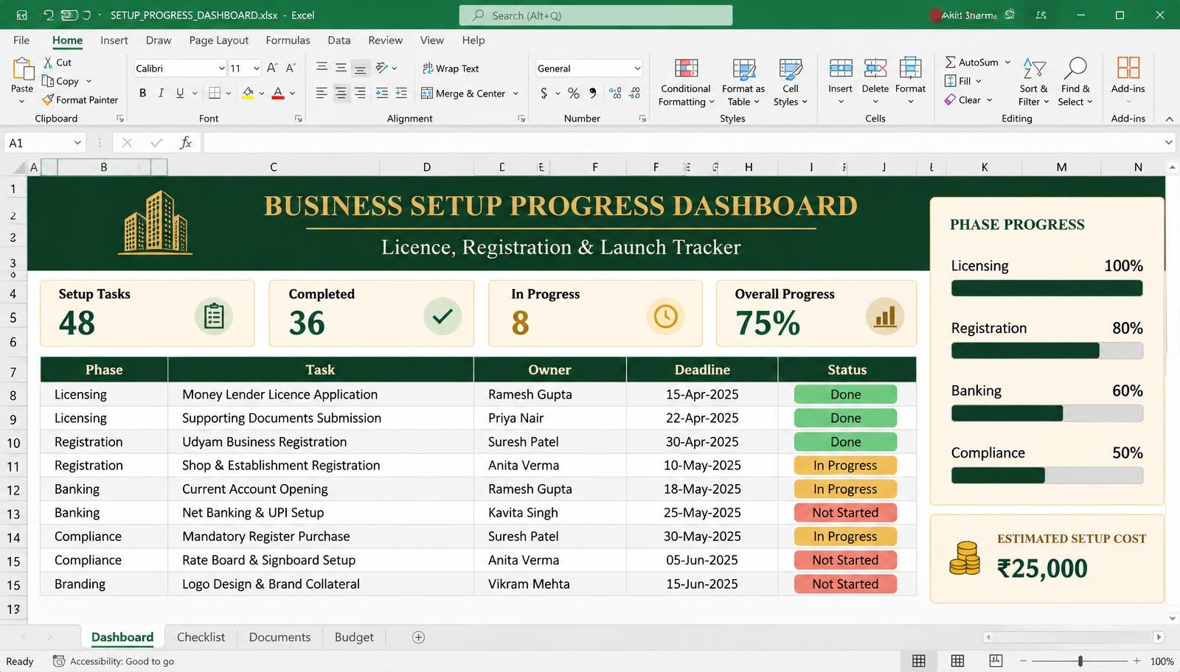Open the font size dropdown
The image size is (1180, 672).
coord(256,69)
